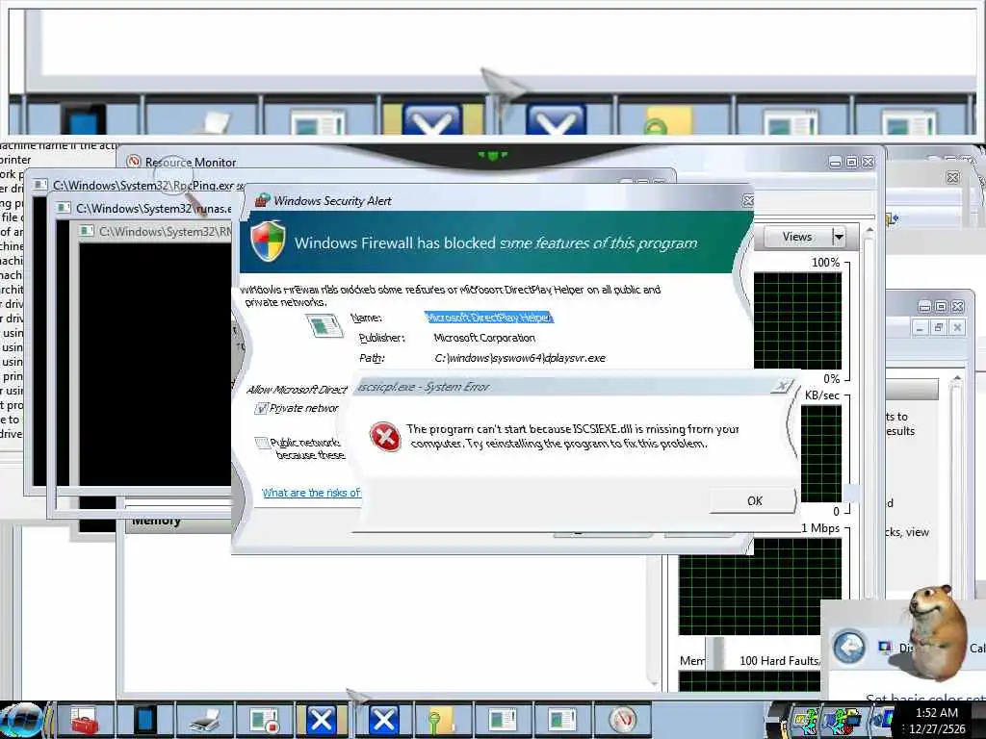Image resolution: width=986 pixels, height=739 pixels.
Task: Click the highlighted Microsoft DirectPlay Helper name field
Action: coord(488,318)
